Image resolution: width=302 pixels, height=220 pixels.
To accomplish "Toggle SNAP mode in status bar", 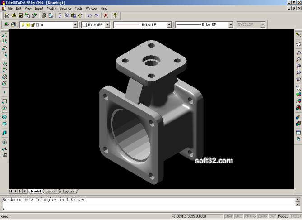I will (229, 216).
